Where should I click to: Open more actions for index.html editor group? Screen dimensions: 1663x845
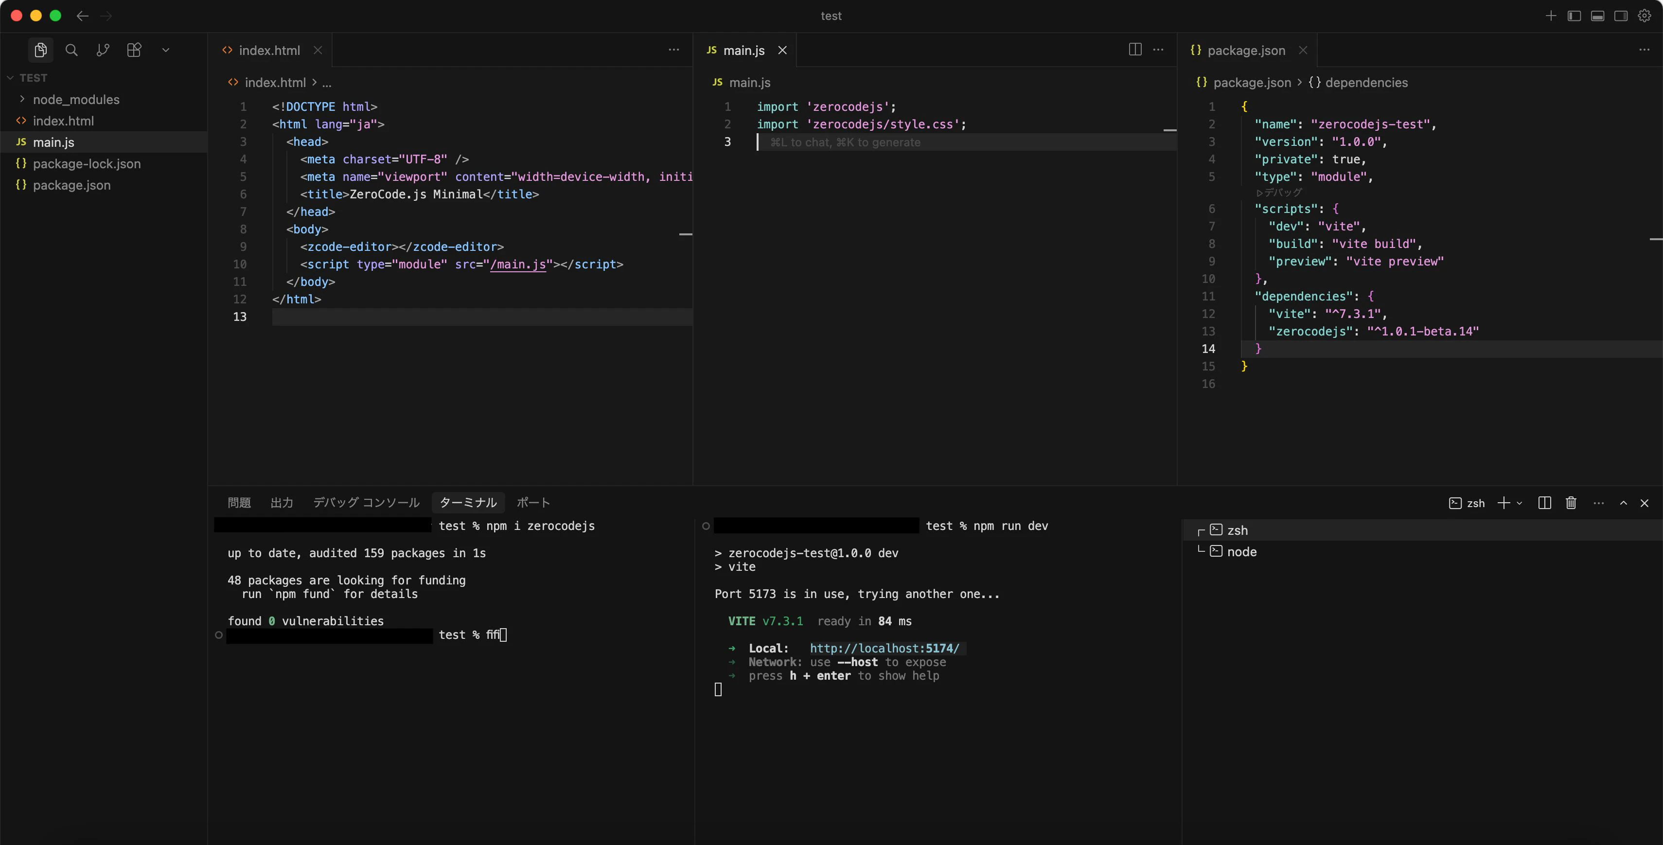673,50
